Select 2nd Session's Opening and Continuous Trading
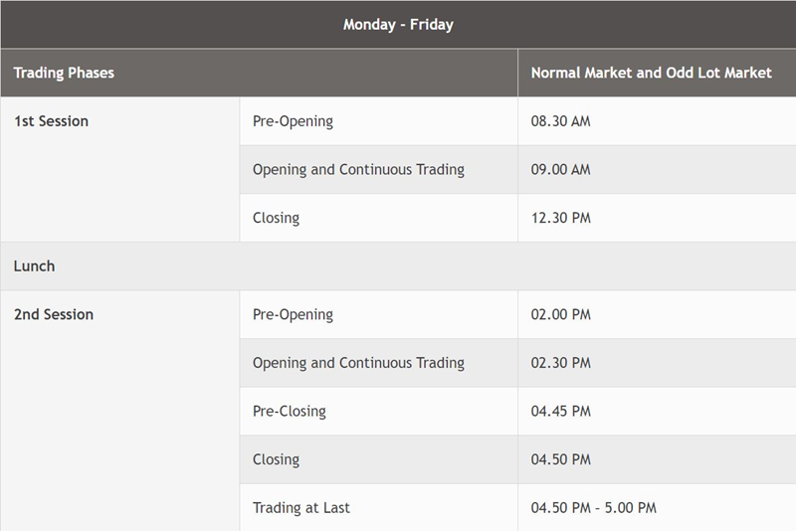Viewport: 796px width, 531px height. (358, 363)
